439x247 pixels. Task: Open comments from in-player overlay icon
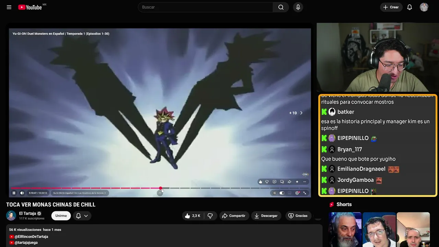coord(274,182)
